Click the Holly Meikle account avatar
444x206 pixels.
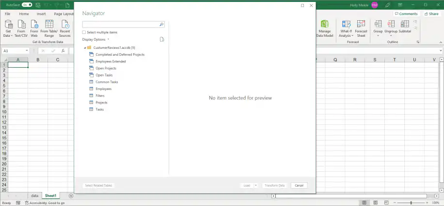point(375,5)
